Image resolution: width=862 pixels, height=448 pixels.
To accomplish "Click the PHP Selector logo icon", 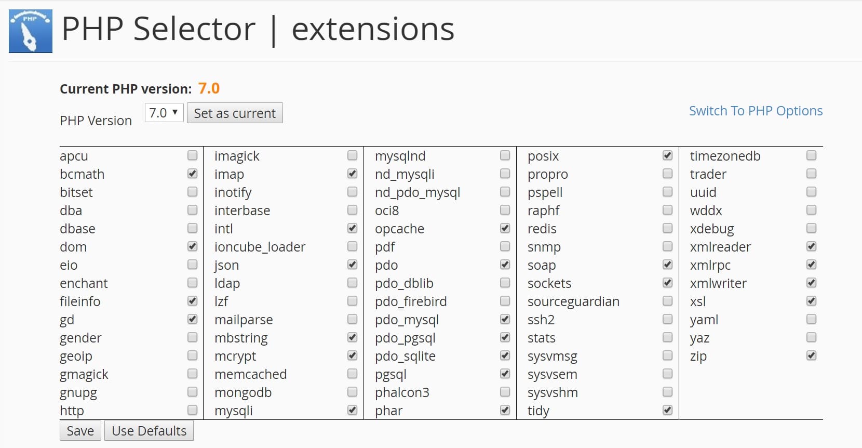I will pyautogui.click(x=30, y=30).
